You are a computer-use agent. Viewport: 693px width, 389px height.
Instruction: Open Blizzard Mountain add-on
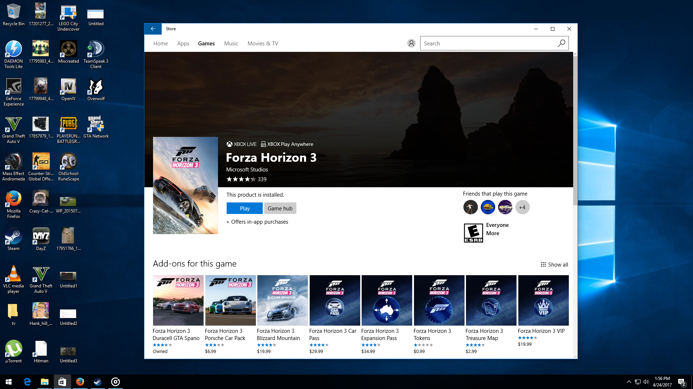point(282,314)
